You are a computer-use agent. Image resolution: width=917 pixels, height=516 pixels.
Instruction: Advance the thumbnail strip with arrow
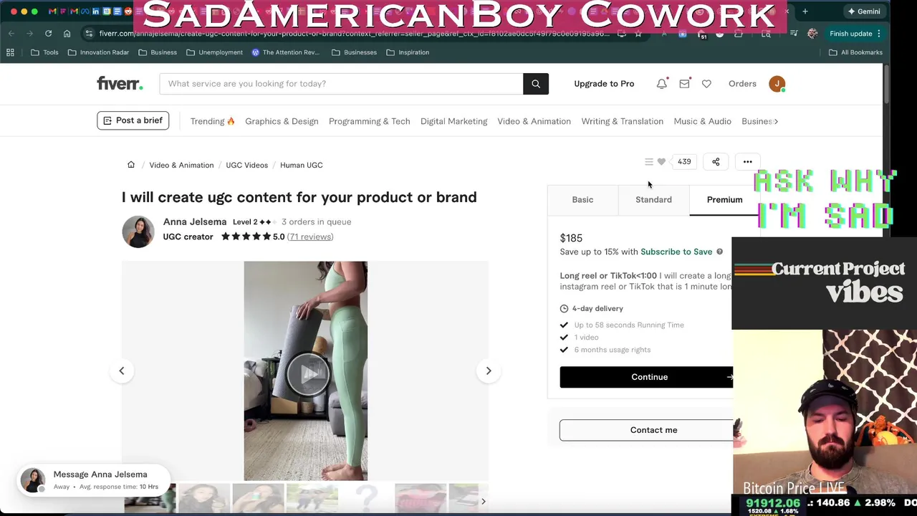483,501
